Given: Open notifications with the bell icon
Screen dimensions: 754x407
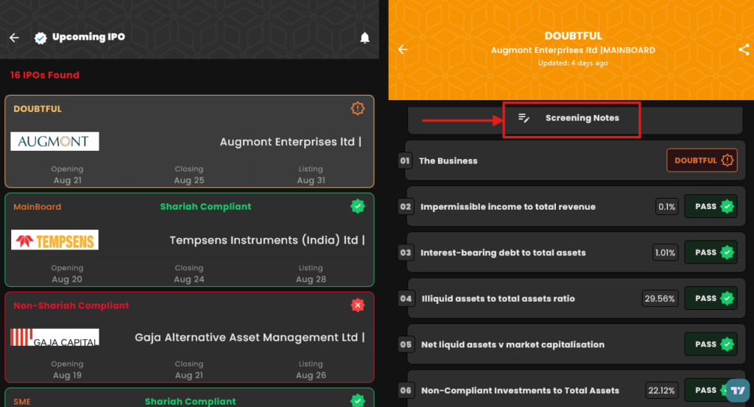Looking at the screenshot, I should click(365, 38).
